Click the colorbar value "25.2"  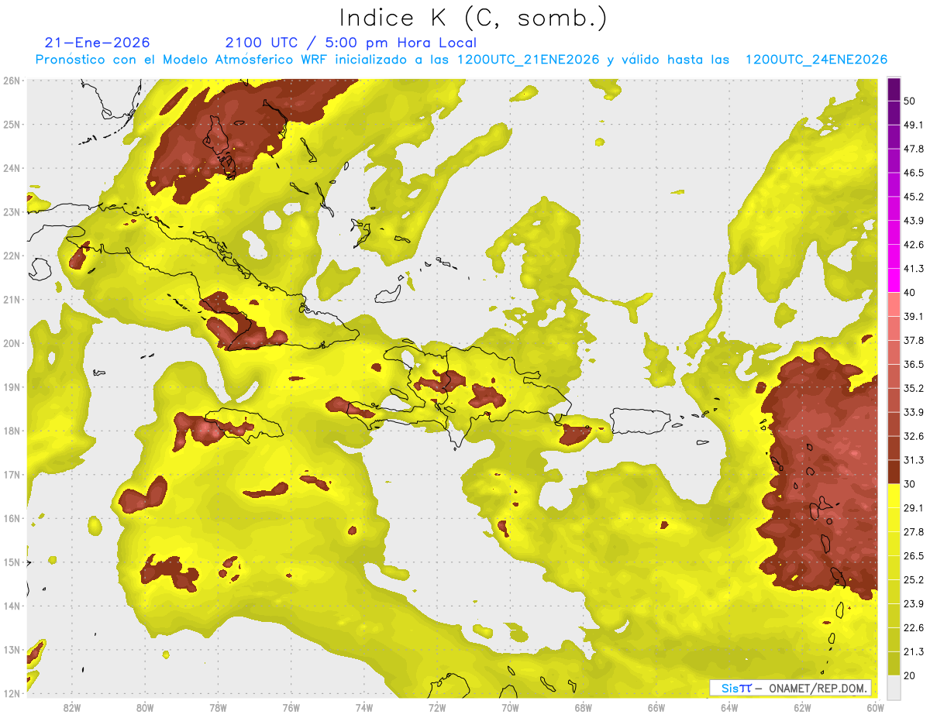tap(913, 579)
